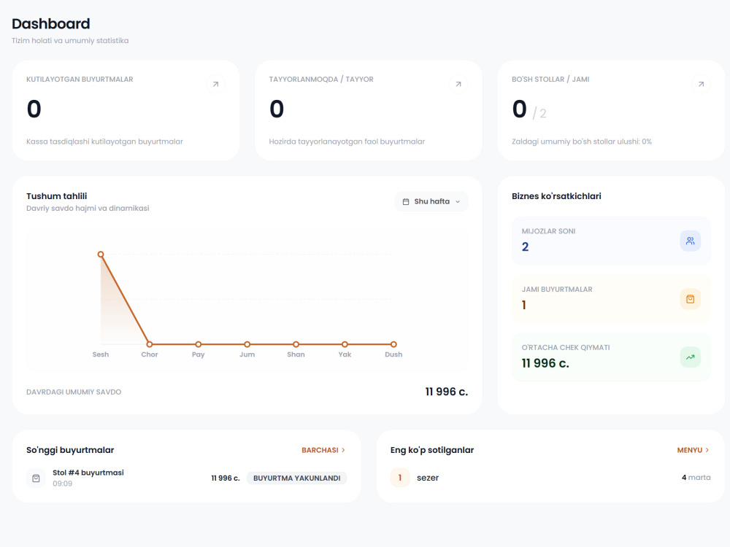Click the Davrdagi Umumiy Savdo total 11 996 c.
Image resolution: width=730 pixels, height=547 pixels.
click(x=447, y=392)
